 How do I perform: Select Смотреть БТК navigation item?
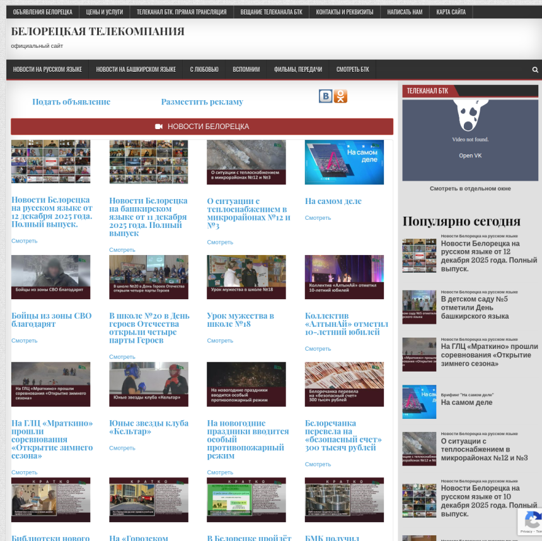coord(352,69)
